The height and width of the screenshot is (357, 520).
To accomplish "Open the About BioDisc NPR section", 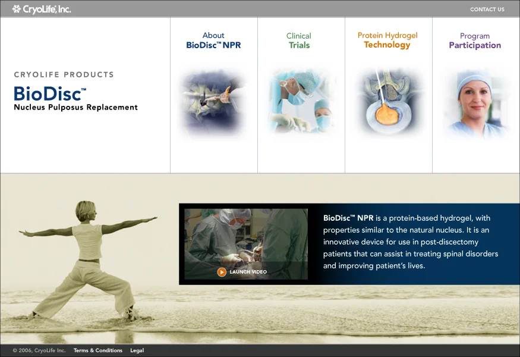I will click(213, 40).
